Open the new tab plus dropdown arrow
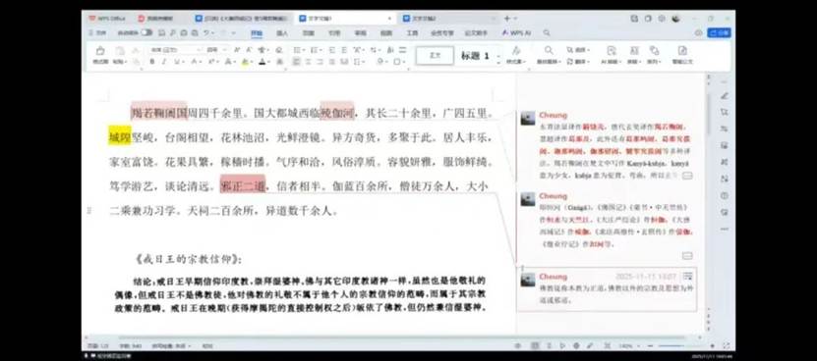 [515, 19]
